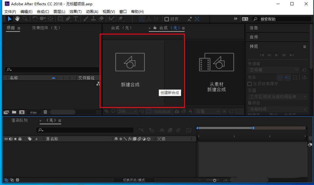Click the 搜索帮助 search field
Image resolution: width=314 pixels, height=185 pixels.
tap(284, 19)
